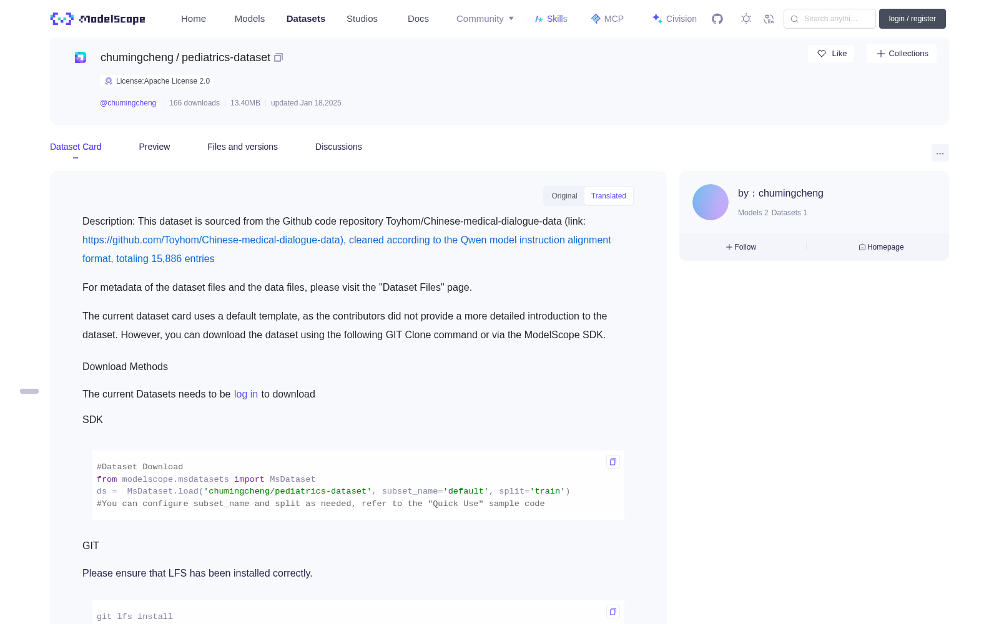Open the GitHub icon link
This screenshot has width=999, height=624.
(717, 19)
